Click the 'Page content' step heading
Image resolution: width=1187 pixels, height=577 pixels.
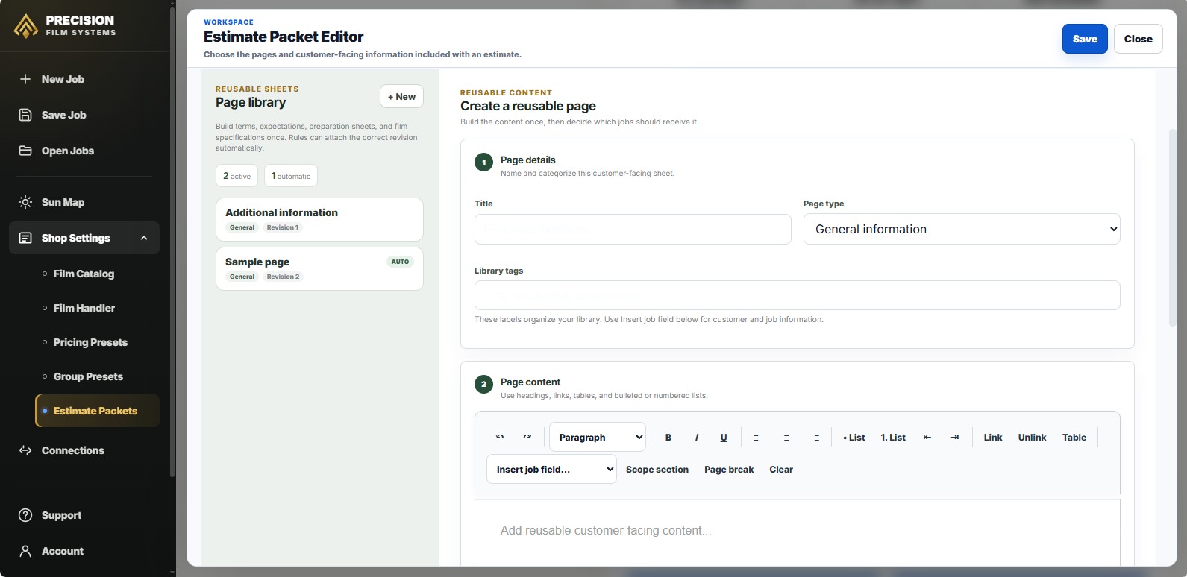pos(530,382)
